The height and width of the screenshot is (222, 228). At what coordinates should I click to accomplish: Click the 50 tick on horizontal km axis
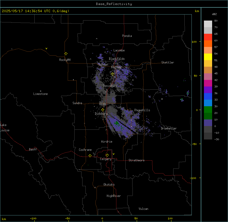[136, 218]
